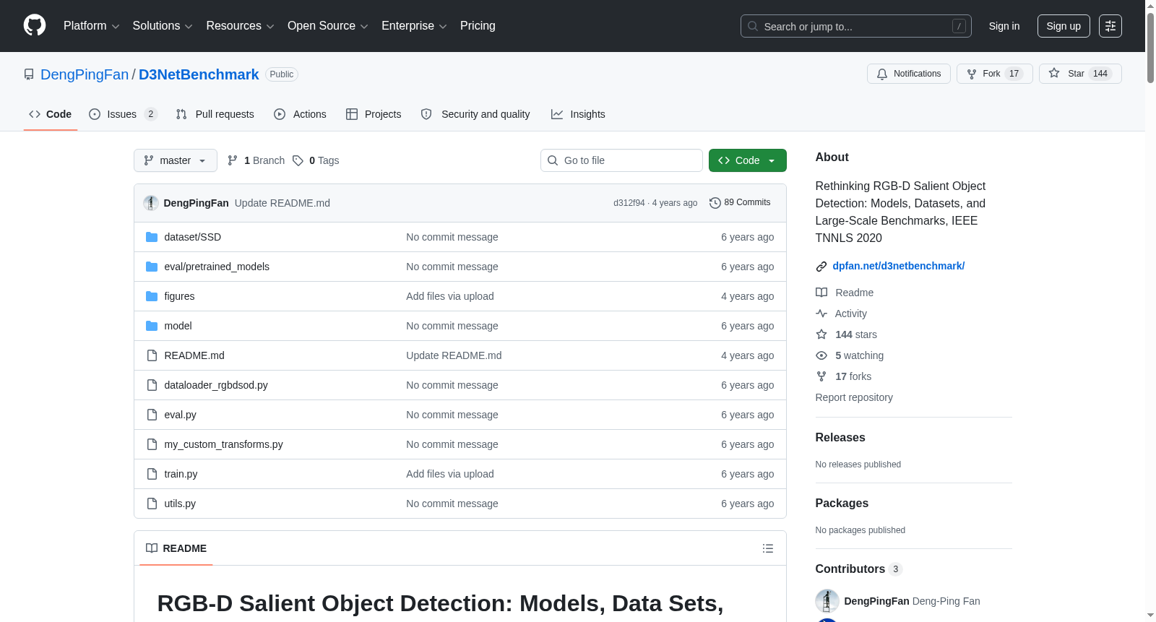This screenshot has width=1156, height=622.
Task: Open the GitHub homepage logo
Action: point(35,25)
